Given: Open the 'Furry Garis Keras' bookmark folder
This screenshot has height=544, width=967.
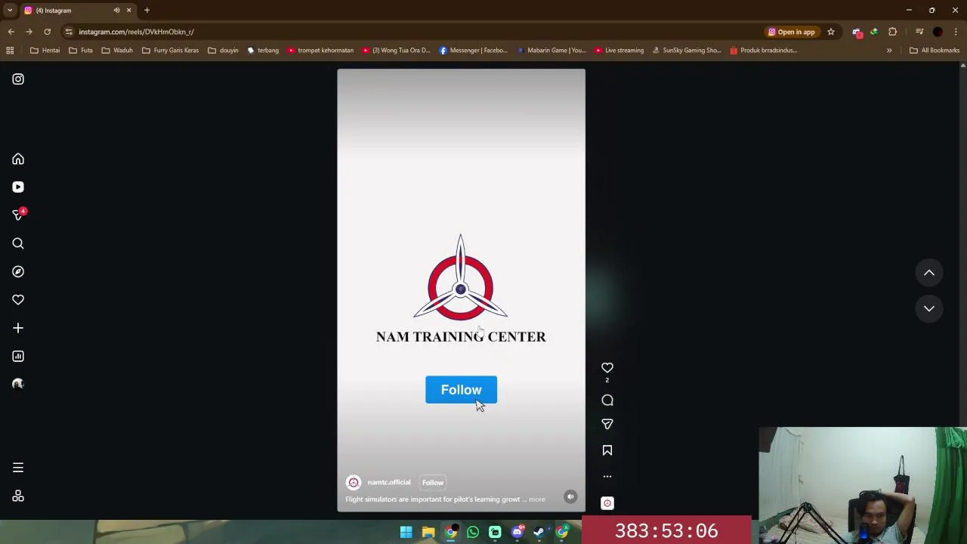Looking at the screenshot, I should (x=170, y=51).
